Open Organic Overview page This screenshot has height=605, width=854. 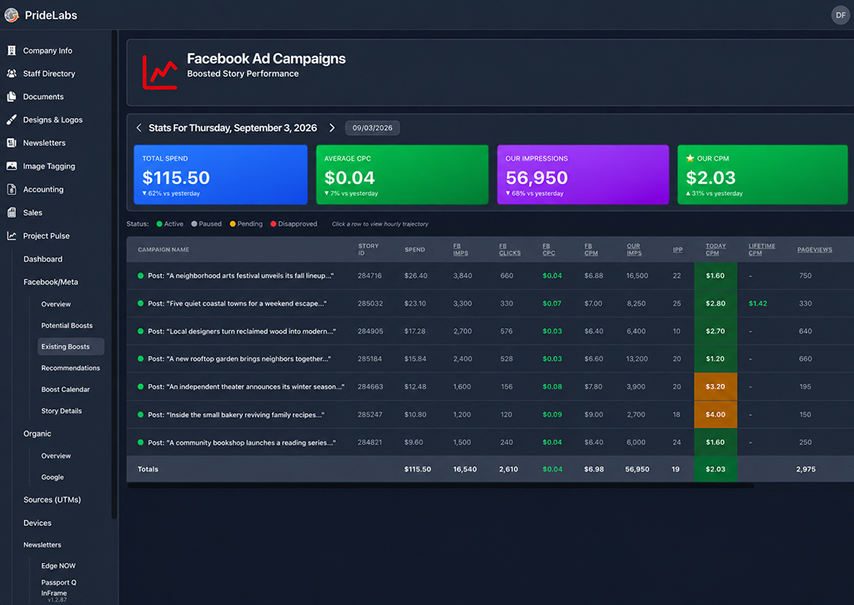tap(56, 456)
